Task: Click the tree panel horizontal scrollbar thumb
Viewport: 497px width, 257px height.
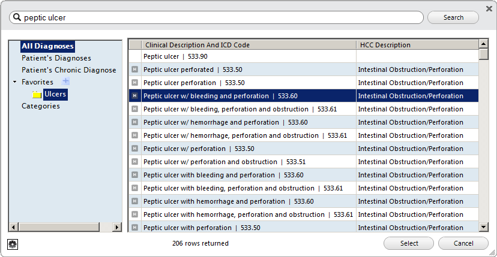Action: click(x=59, y=227)
